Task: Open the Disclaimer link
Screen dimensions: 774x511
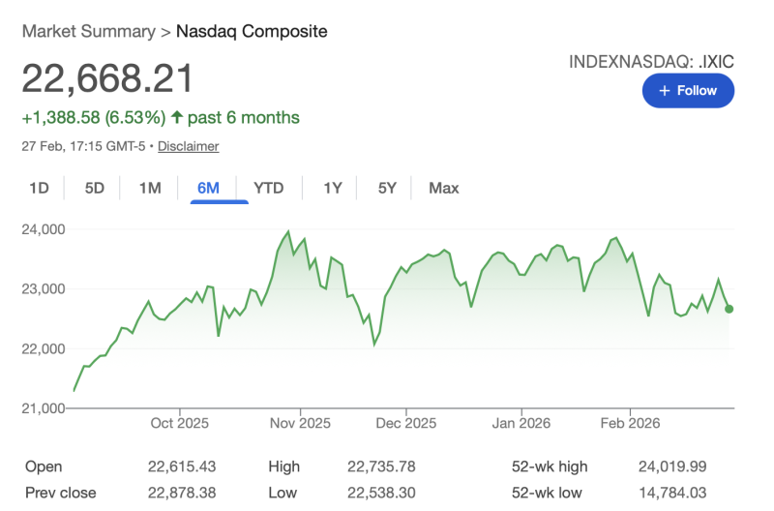Action: click(188, 146)
